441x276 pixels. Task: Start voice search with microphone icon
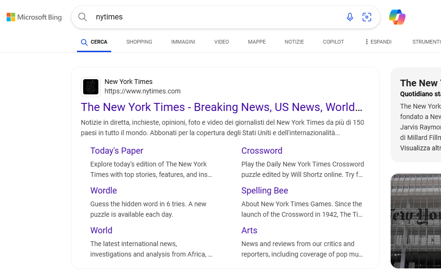click(350, 17)
